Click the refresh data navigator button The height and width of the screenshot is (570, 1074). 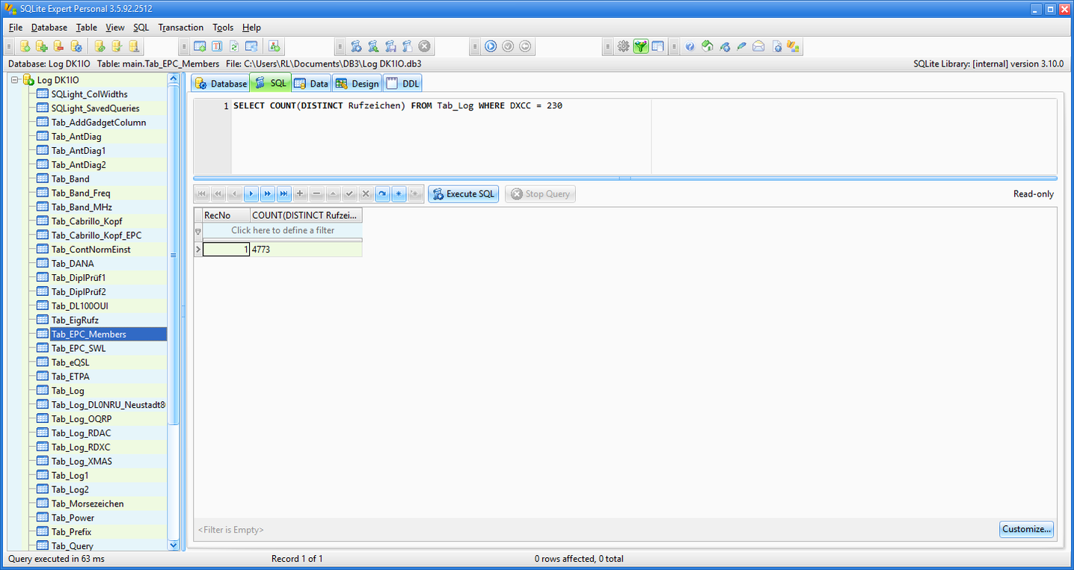(x=382, y=194)
